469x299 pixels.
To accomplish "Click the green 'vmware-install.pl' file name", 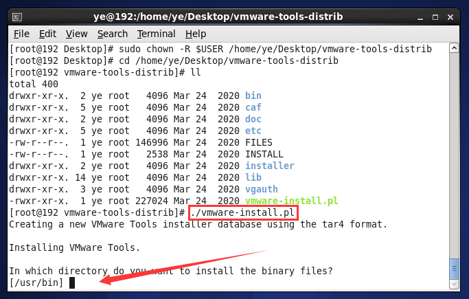I will [x=292, y=201].
